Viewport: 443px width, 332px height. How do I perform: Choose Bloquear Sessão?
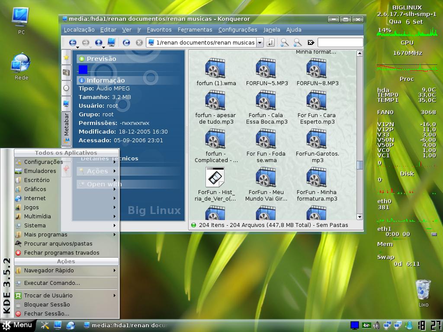click(66, 304)
